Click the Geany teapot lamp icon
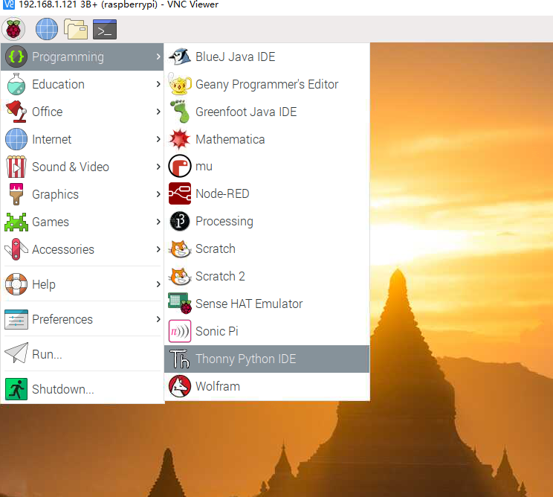 click(180, 84)
